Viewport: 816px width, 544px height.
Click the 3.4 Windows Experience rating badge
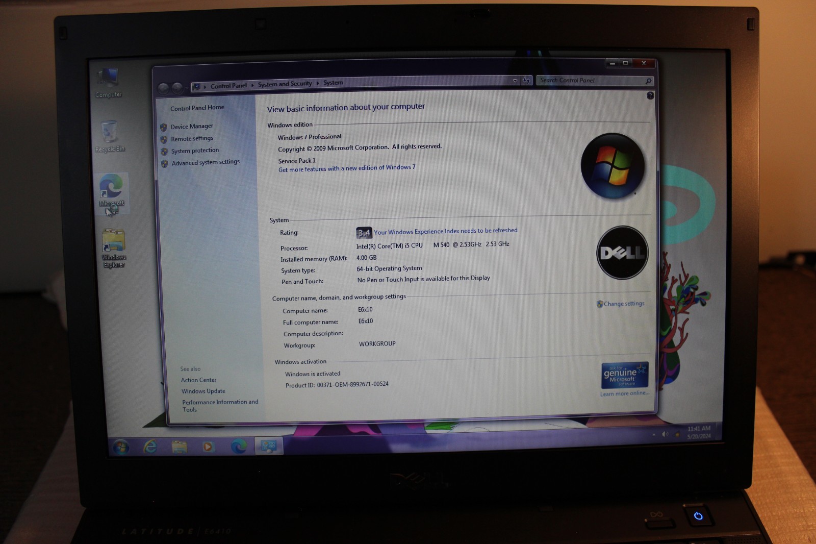pyautogui.click(x=364, y=233)
